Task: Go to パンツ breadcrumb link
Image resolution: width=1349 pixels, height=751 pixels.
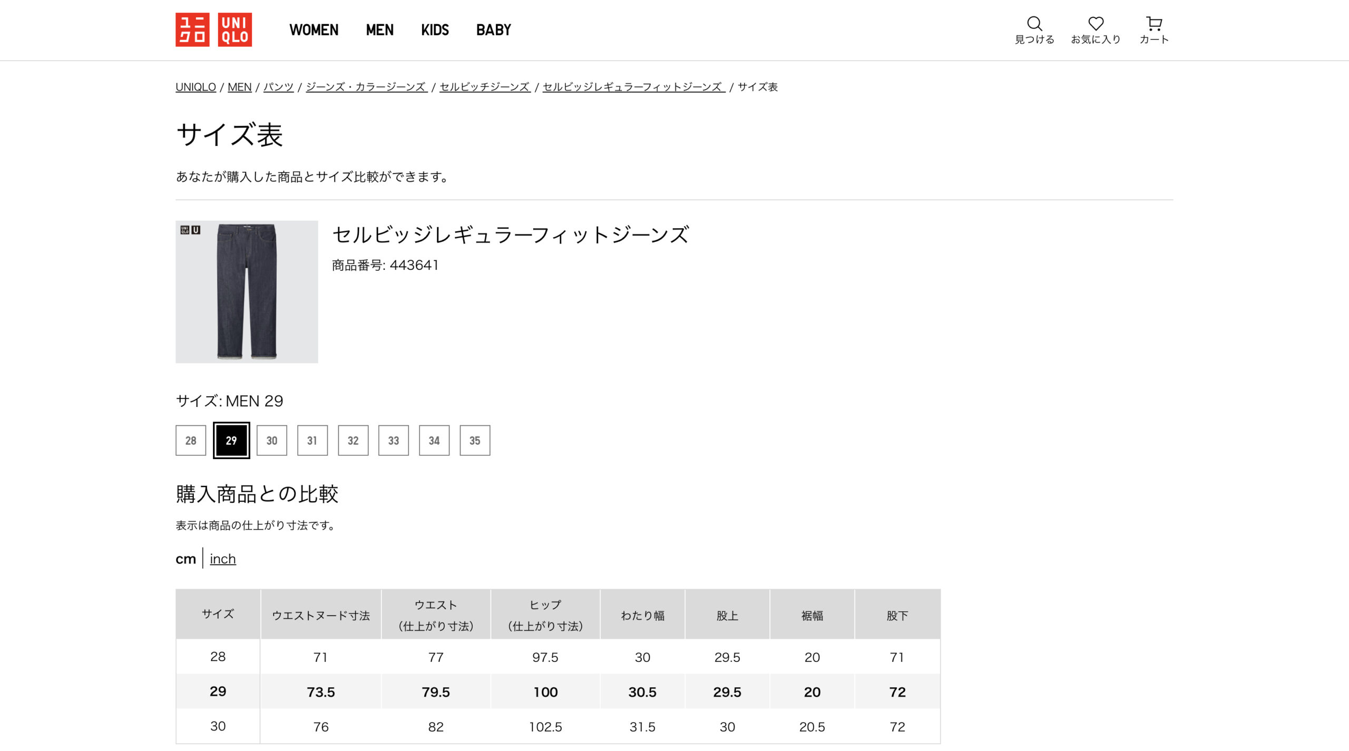Action: (278, 87)
